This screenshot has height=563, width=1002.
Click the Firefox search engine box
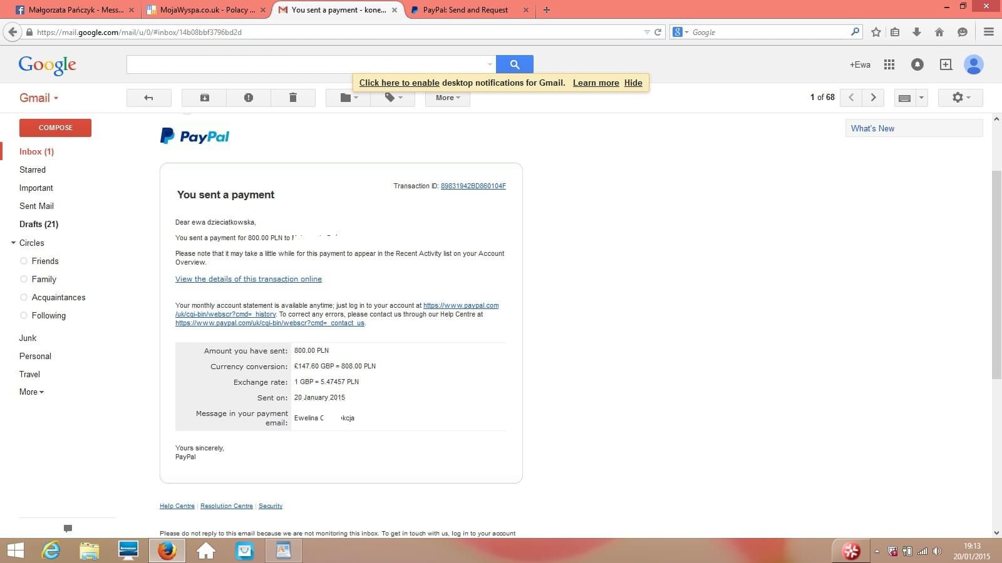pos(767,32)
